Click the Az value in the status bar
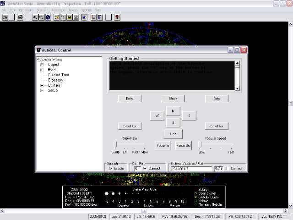 pos(274,216)
